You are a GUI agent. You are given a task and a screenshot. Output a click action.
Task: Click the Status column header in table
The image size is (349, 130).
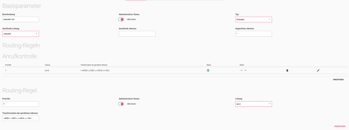click(x=208, y=64)
